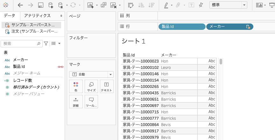Click the pane switcher arrows beside アナリティクス
275x140 pixels.
click(x=61, y=16)
